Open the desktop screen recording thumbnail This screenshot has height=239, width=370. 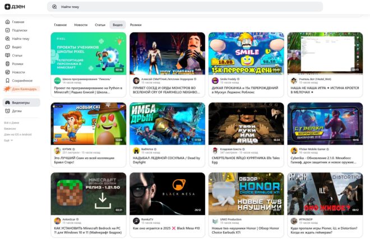[x=325, y=54]
